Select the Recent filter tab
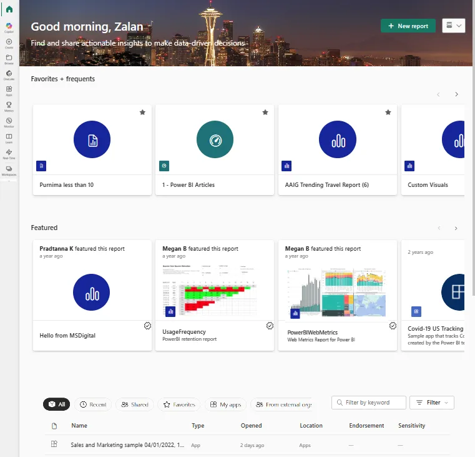 click(93, 404)
